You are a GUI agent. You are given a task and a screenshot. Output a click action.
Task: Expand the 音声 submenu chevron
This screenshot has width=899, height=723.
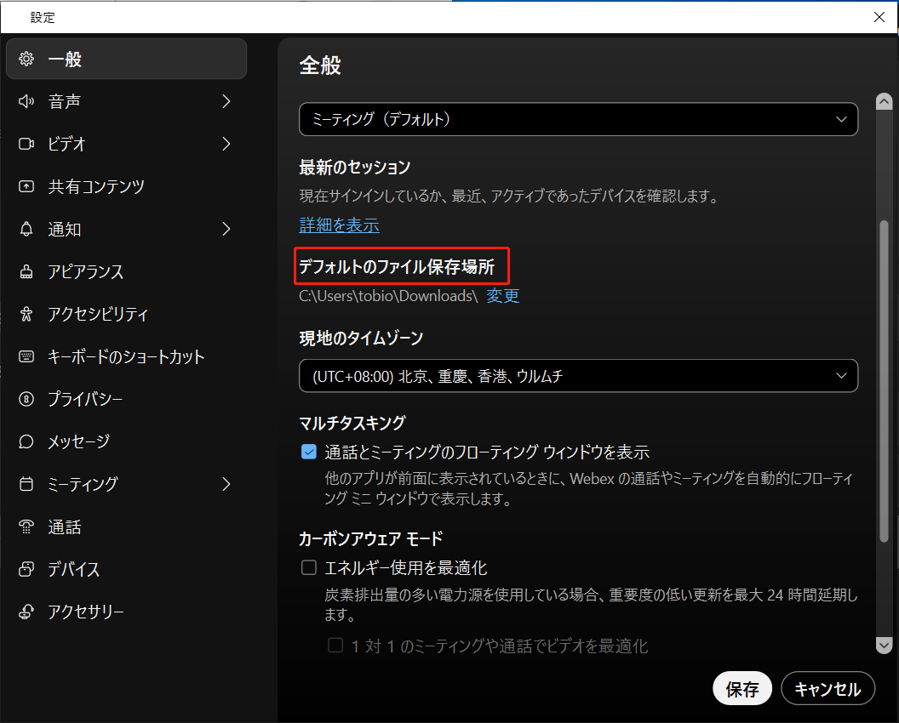[x=226, y=101]
